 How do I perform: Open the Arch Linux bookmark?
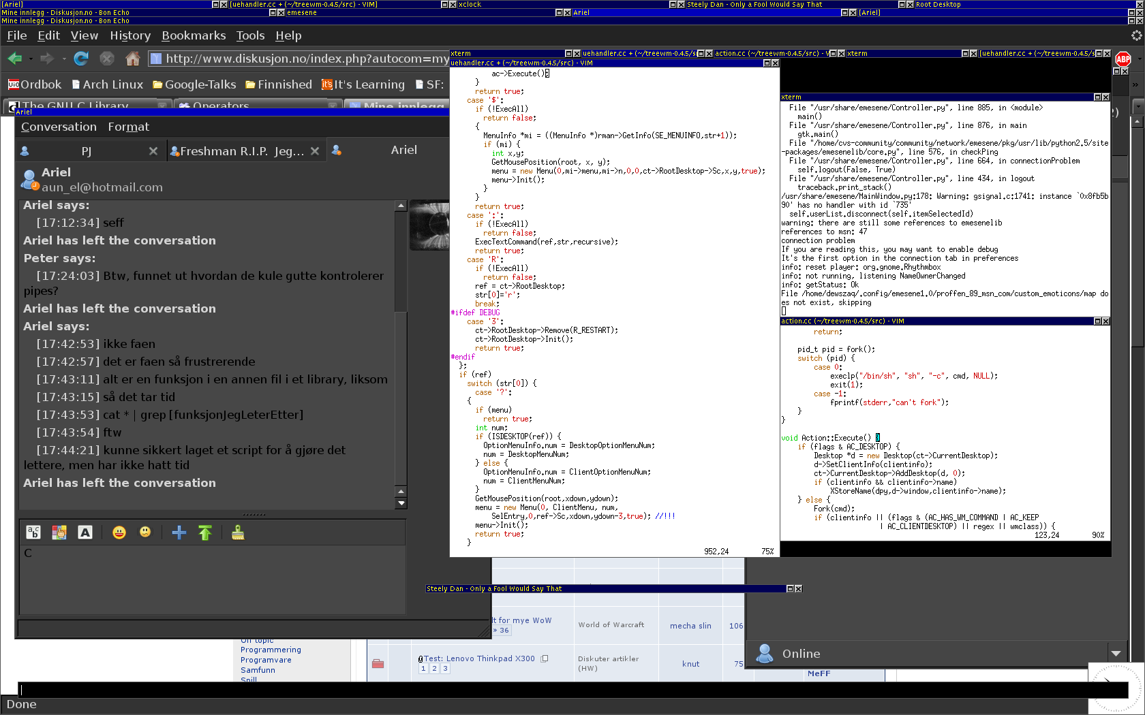click(x=107, y=84)
